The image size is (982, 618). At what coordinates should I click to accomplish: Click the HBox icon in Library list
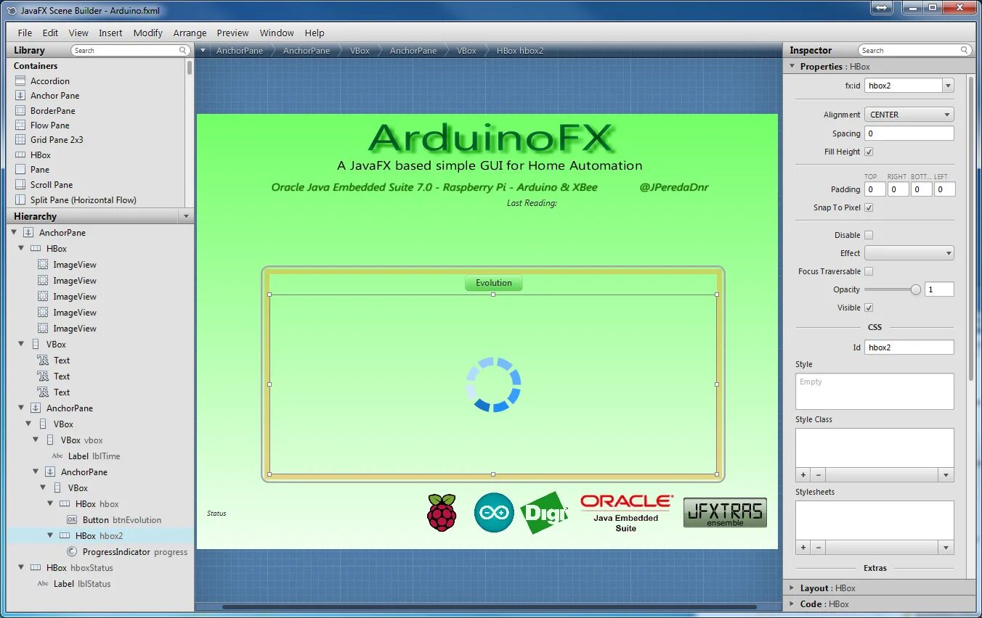[x=20, y=154]
